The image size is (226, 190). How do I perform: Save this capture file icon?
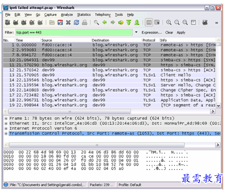(60, 22)
